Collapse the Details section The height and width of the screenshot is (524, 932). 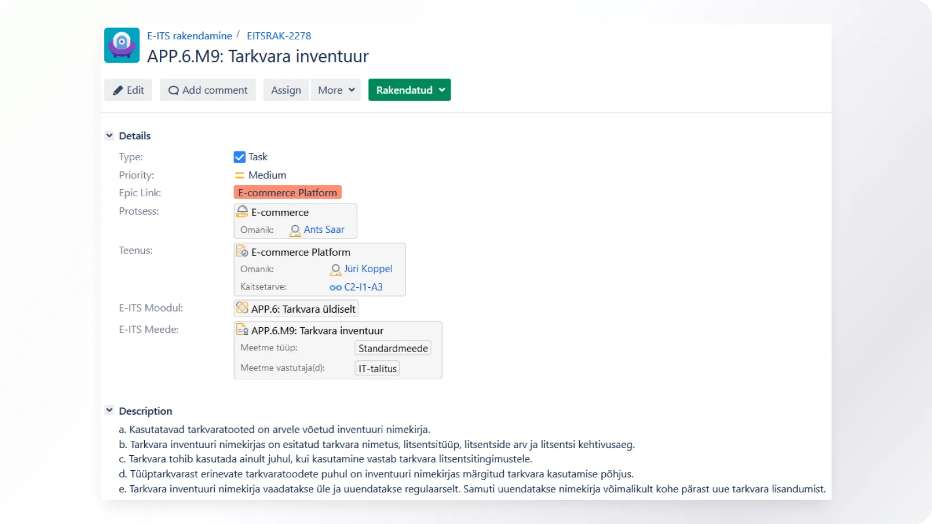coord(109,135)
